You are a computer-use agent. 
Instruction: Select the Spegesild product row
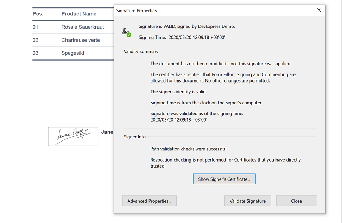point(73,53)
